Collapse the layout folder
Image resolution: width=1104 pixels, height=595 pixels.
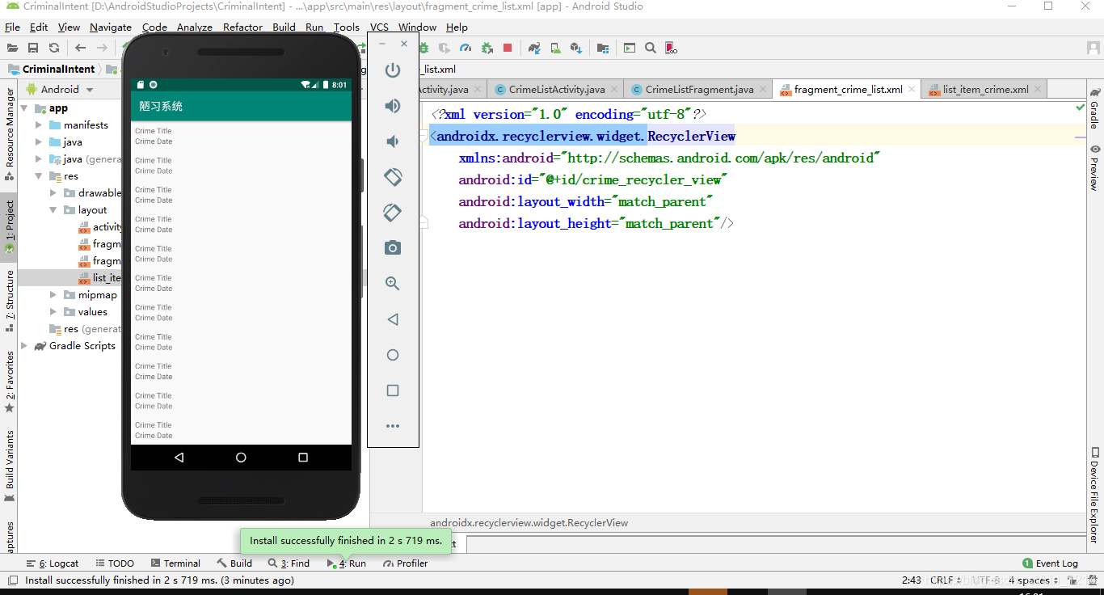(x=53, y=210)
